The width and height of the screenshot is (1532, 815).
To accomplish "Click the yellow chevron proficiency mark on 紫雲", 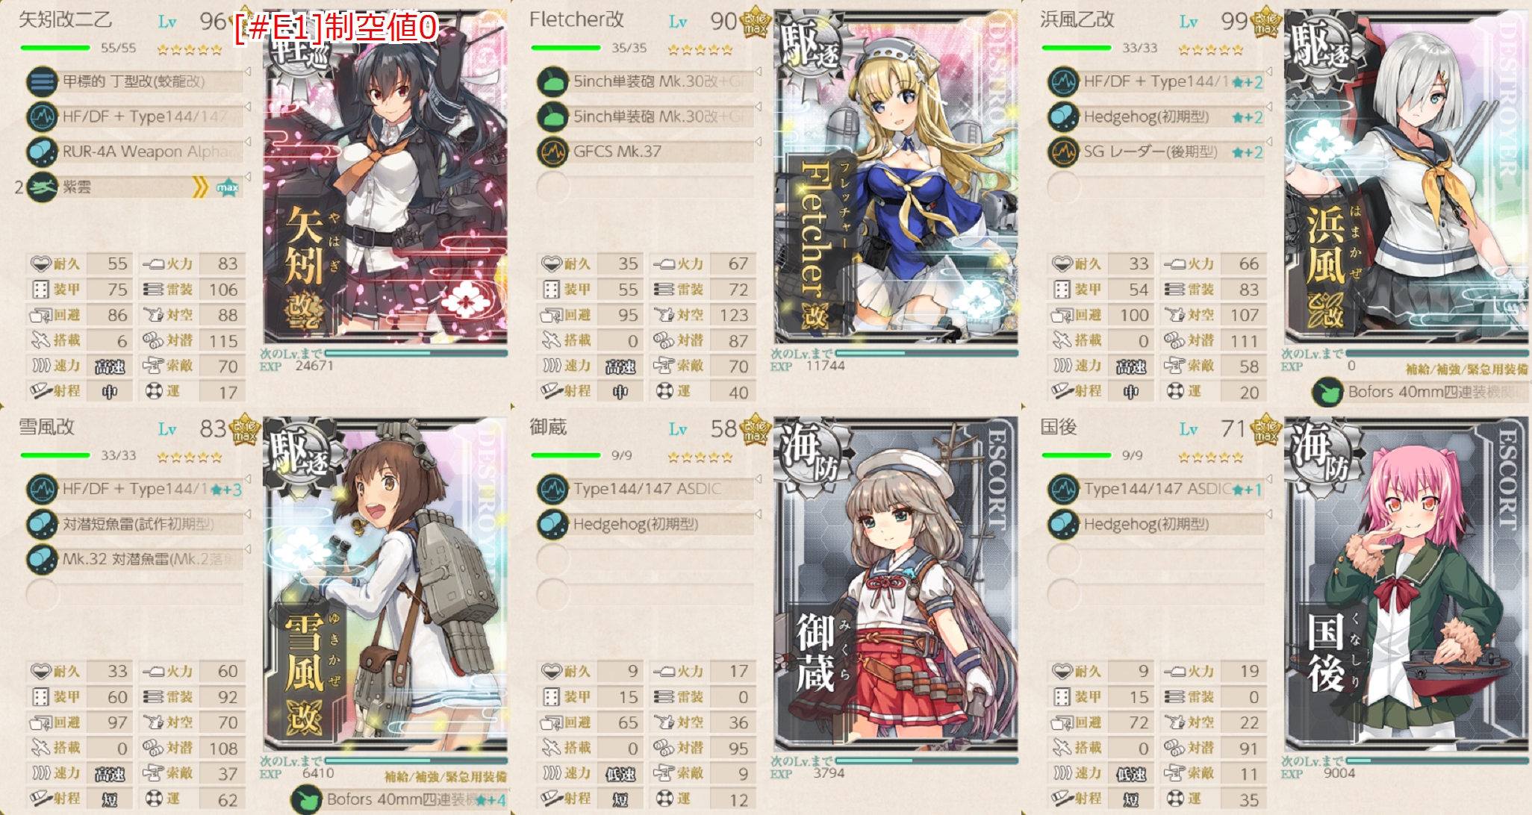I will pyautogui.click(x=200, y=187).
